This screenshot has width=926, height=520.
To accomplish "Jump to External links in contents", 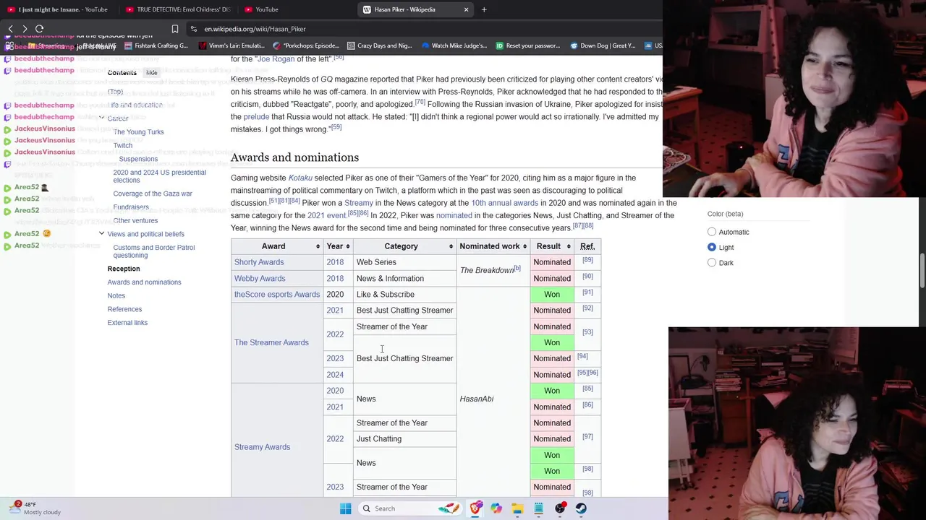I will (127, 323).
